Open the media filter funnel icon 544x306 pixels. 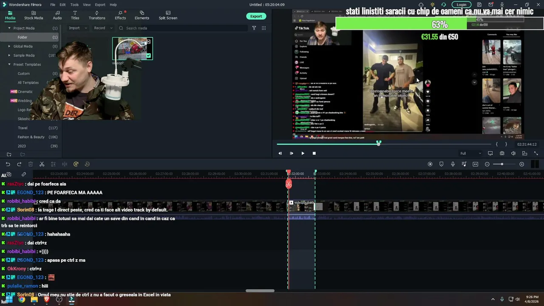(x=254, y=28)
